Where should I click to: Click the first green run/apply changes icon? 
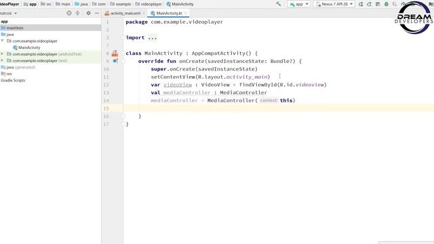click(x=361, y=4)
